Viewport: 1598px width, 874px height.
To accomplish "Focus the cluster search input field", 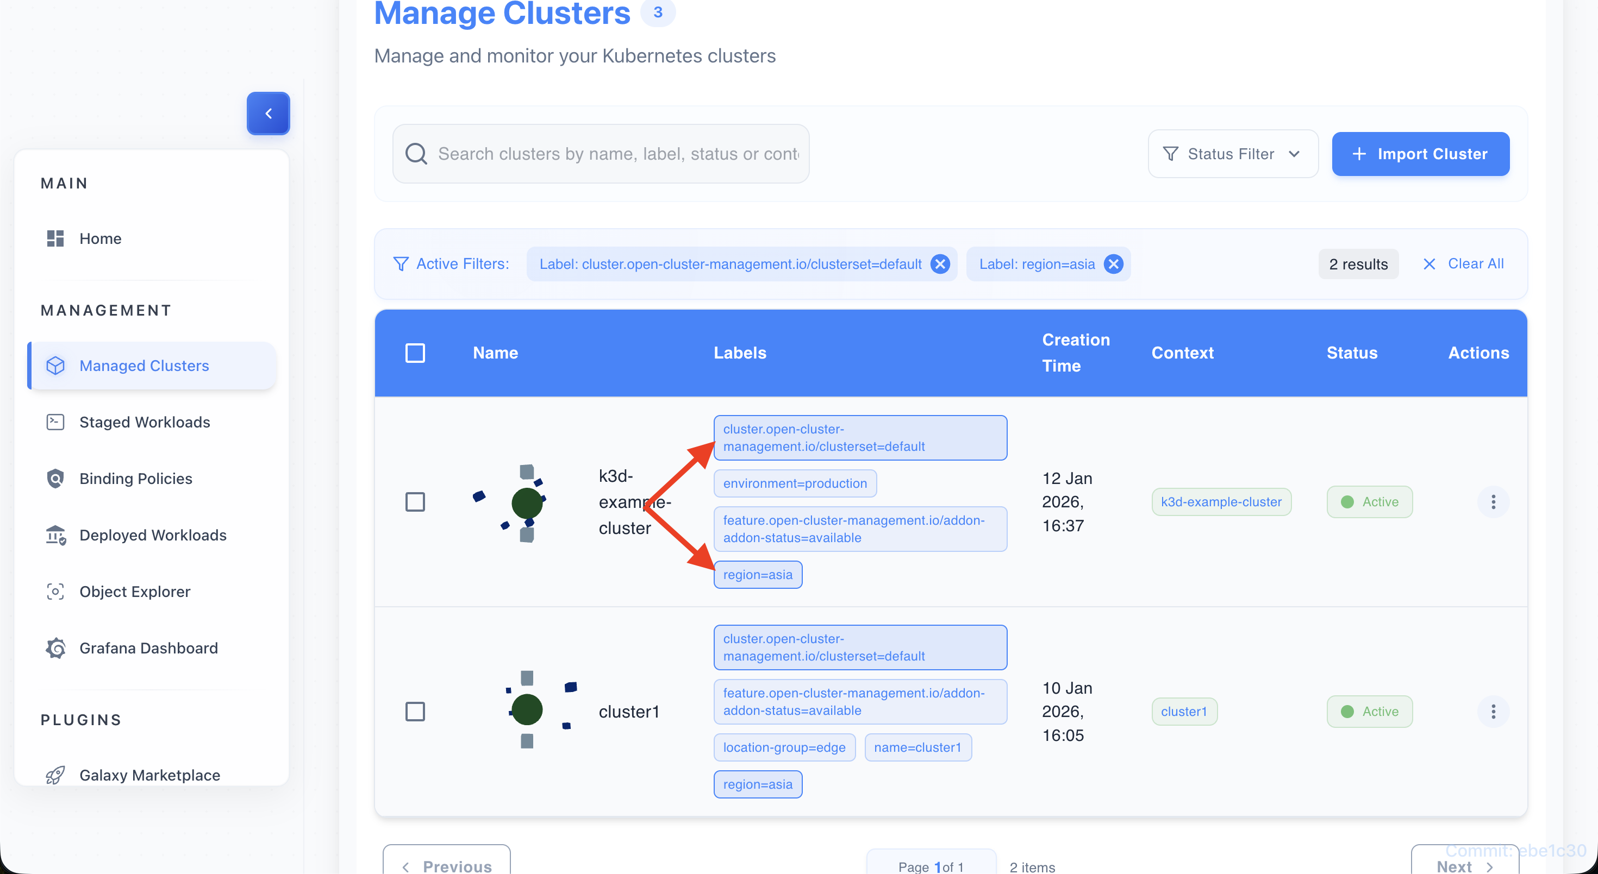I will [617, 154].
